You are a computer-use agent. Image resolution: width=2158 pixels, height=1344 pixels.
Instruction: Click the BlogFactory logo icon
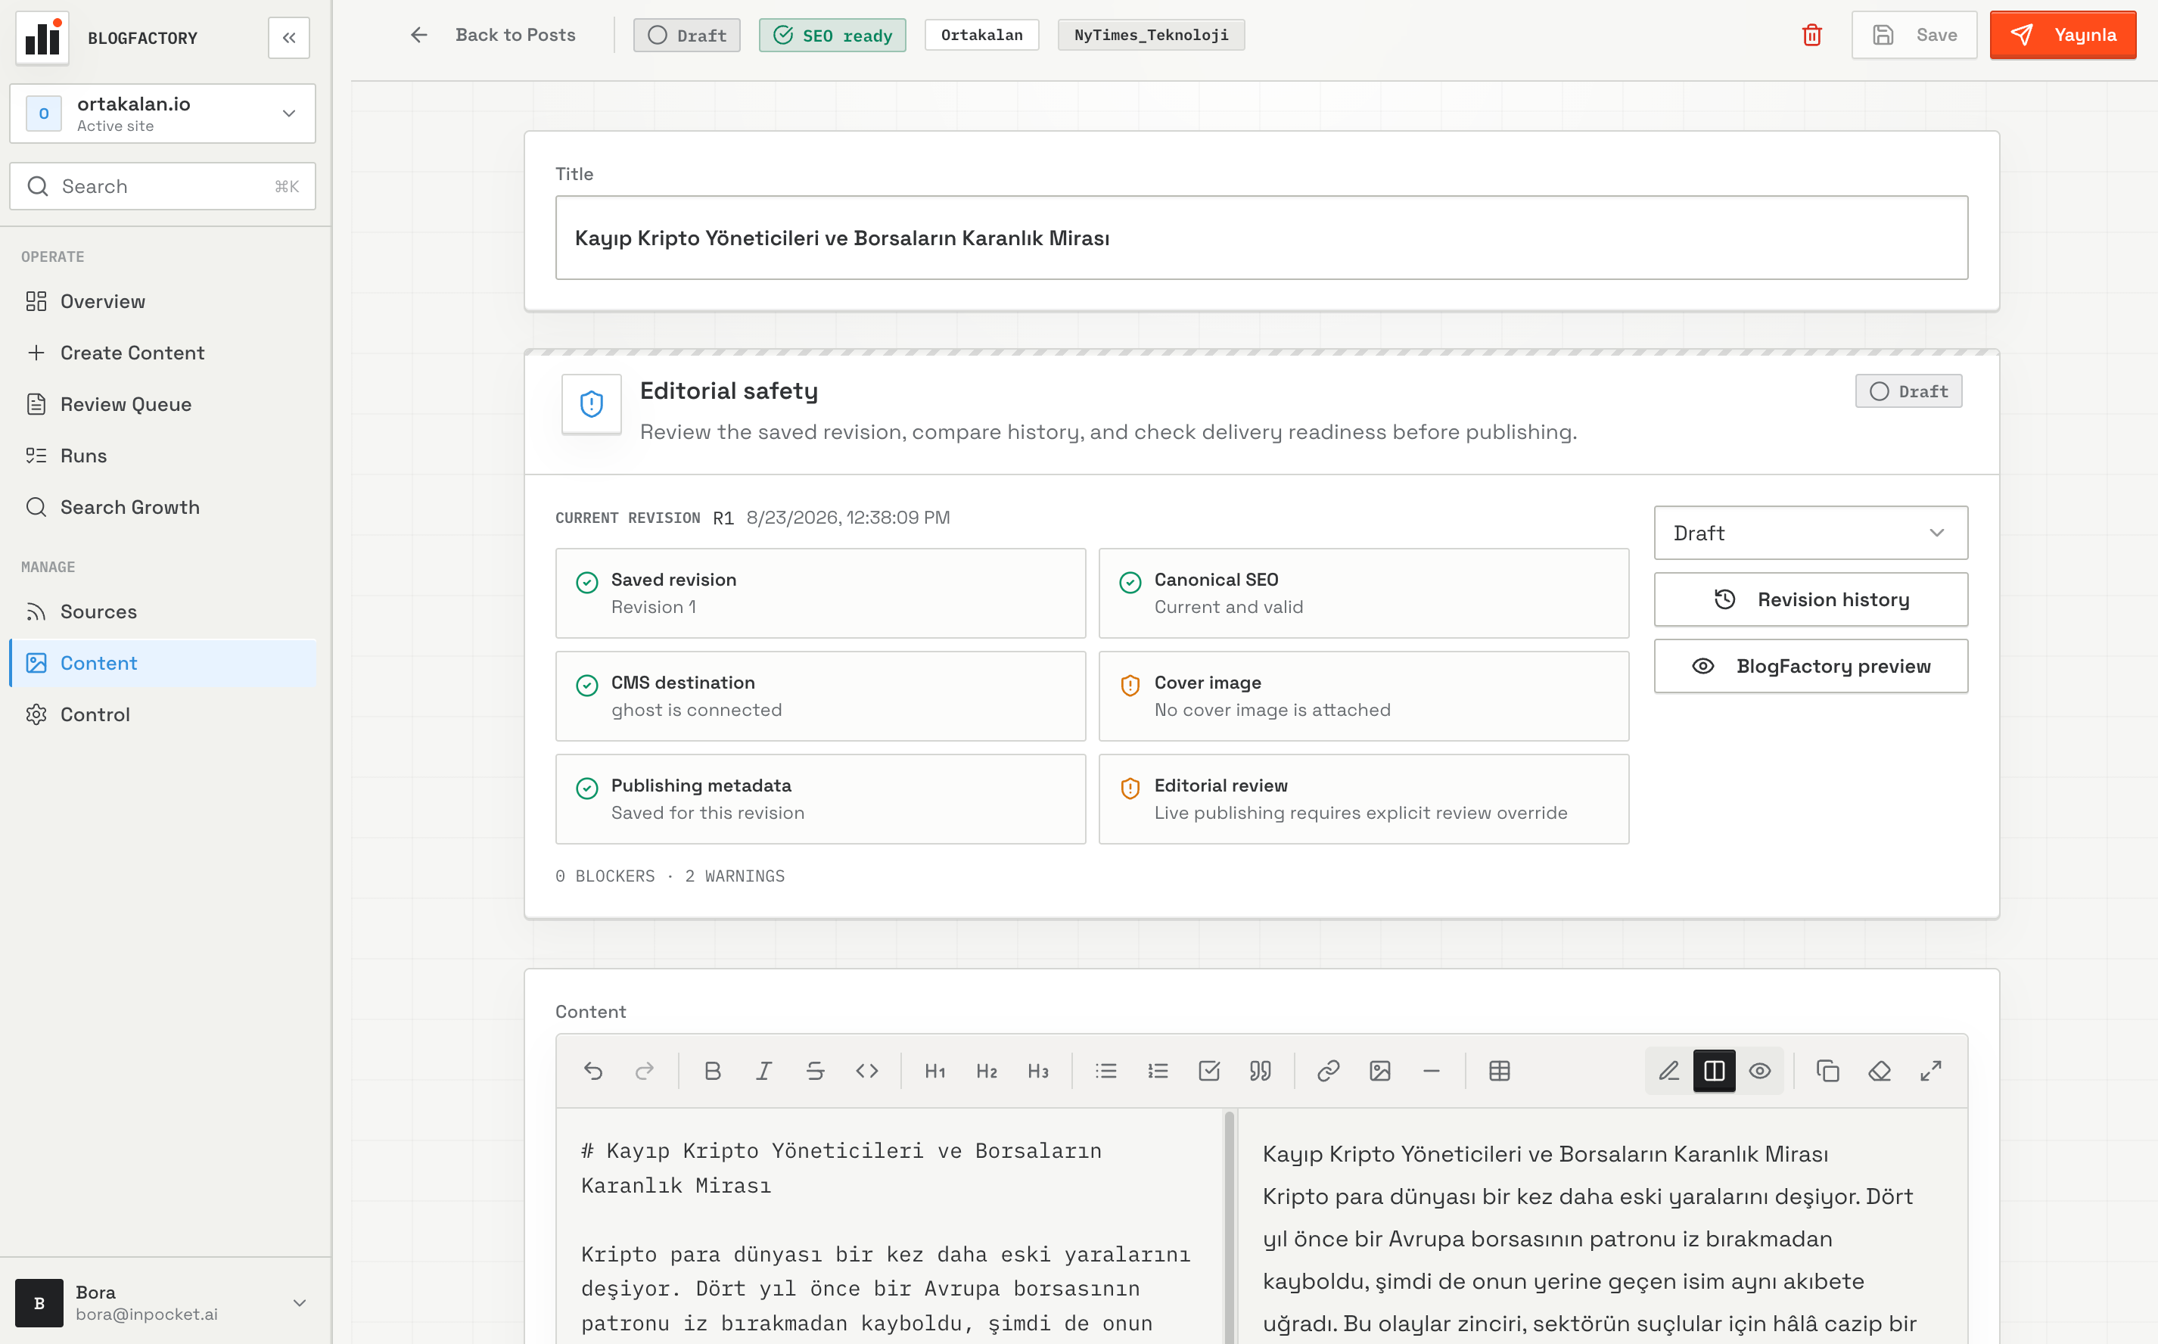pyautogui.click(x=42, y=37)
